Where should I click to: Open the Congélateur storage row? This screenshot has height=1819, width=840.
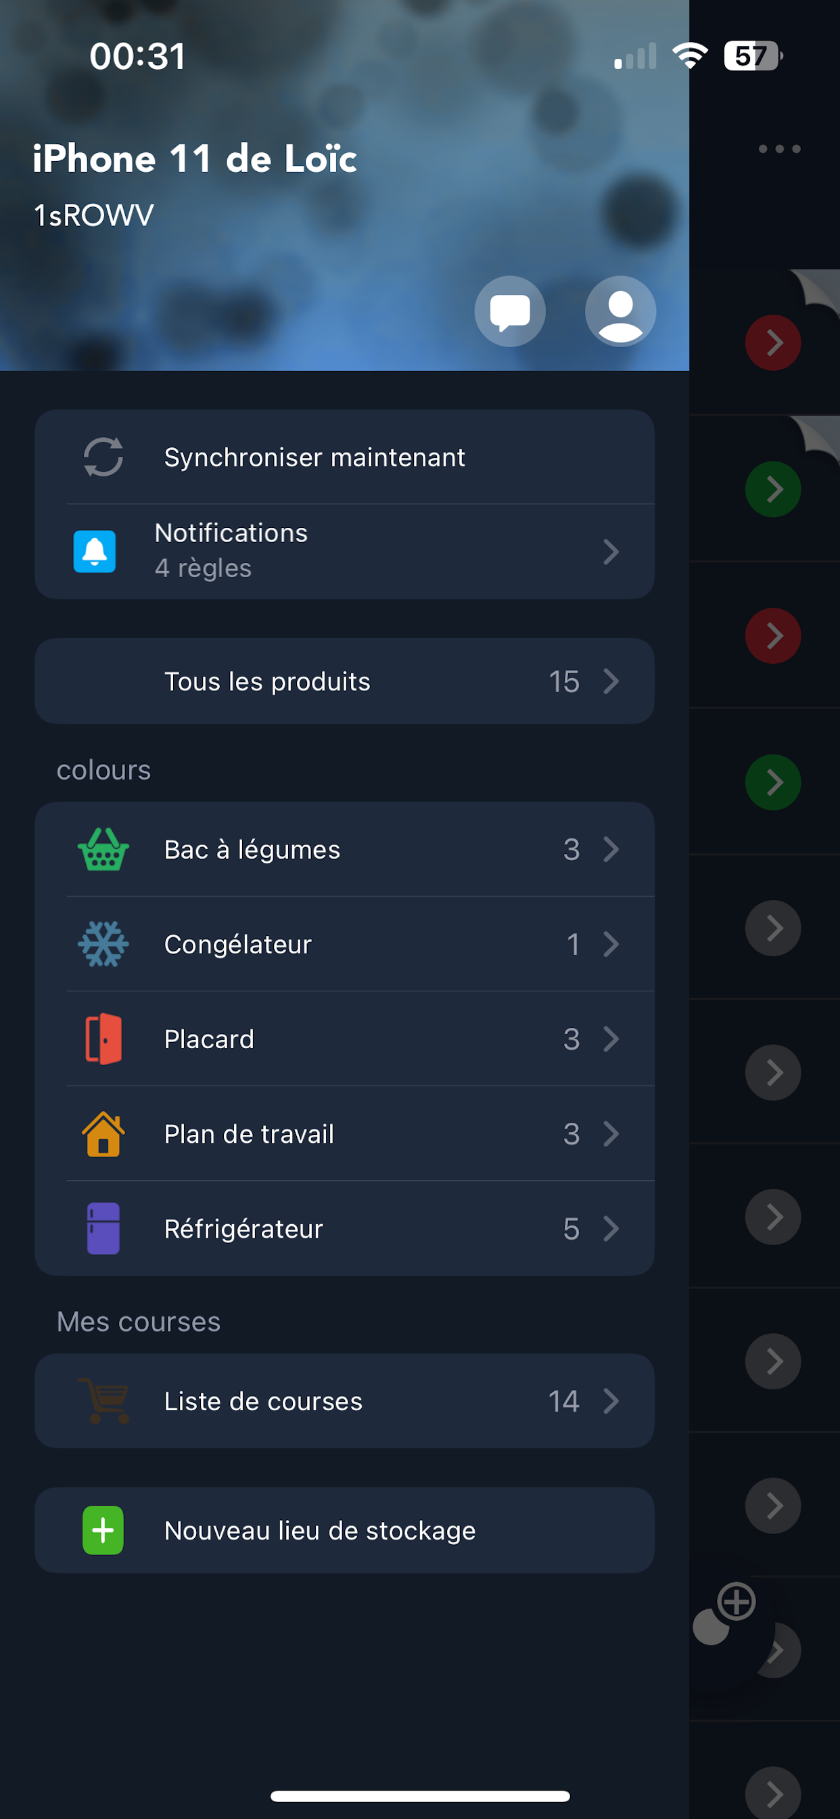[x=238, y=944]
